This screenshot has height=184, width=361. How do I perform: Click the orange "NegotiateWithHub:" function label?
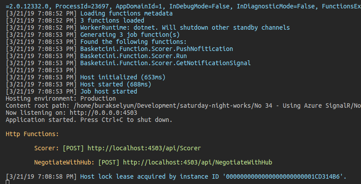pos(65,162)
